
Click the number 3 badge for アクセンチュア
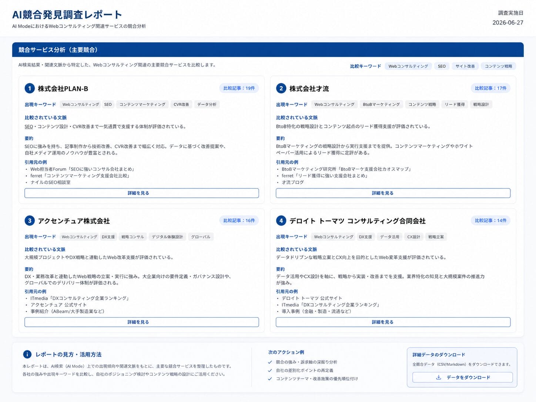(x=30, y=221)
